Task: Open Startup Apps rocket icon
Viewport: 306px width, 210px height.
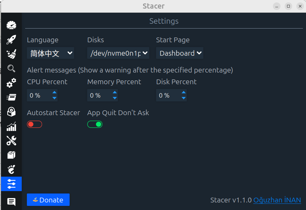Action: [x=11, y=40]
